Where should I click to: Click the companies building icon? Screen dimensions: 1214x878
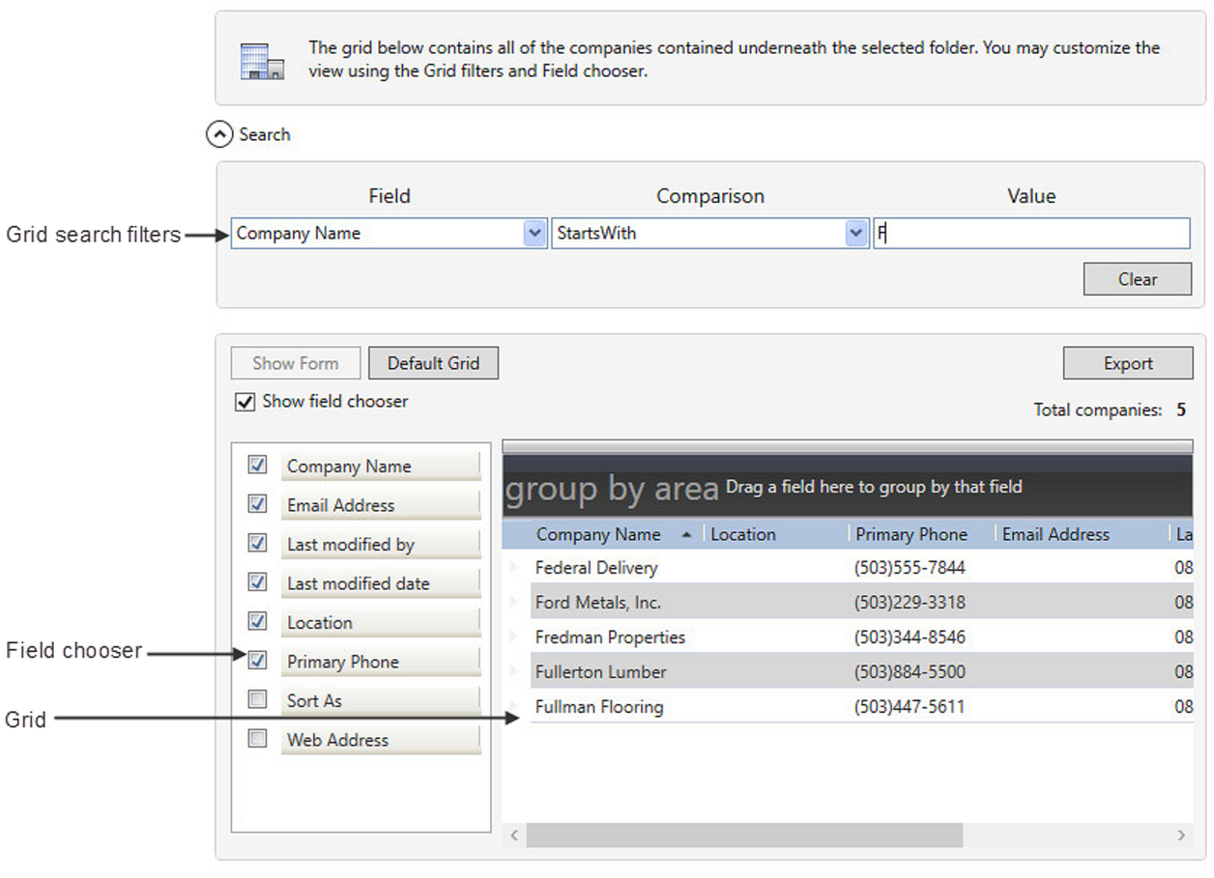click(x=261, y=61)
